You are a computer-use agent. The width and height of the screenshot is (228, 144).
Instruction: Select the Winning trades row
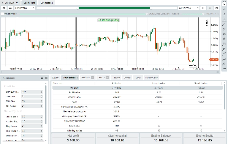point(138,130)
